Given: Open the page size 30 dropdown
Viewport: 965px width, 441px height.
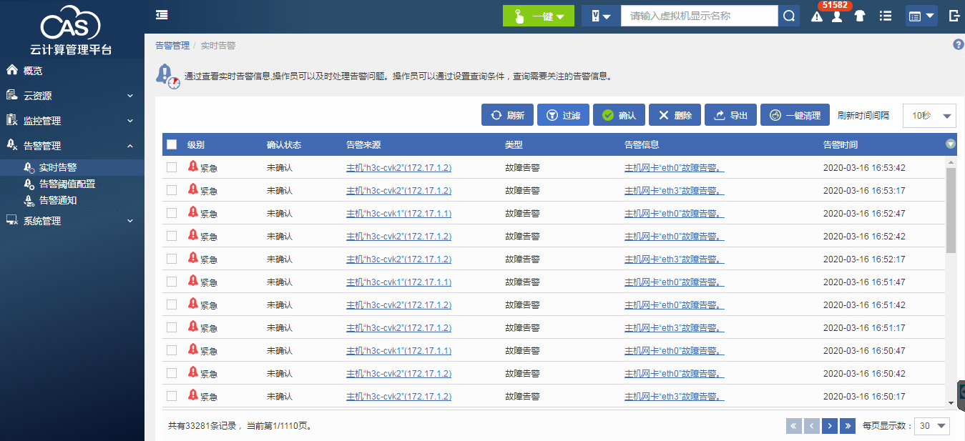Looking at the screenshot, I should (932, 426).
